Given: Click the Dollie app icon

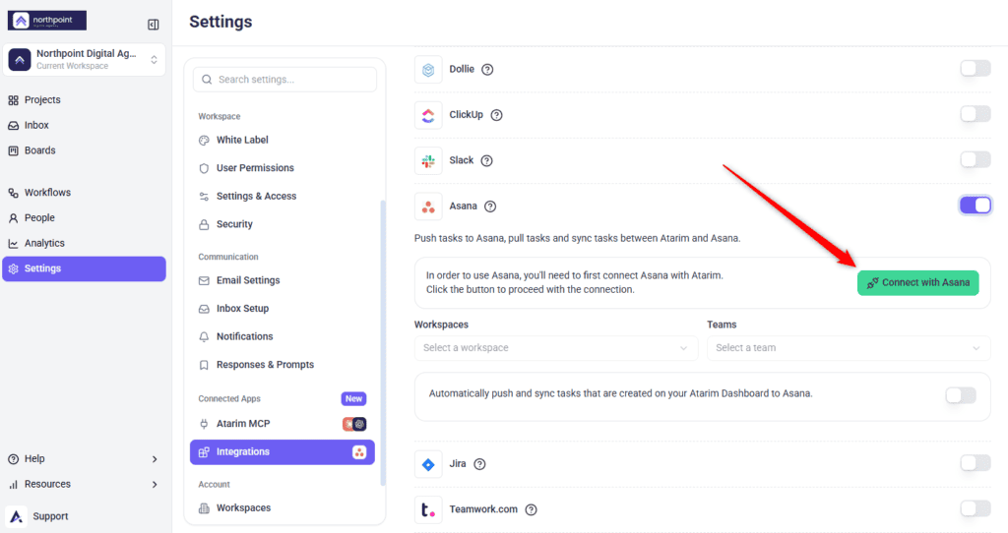Looking at the screenshot, I should [x=428, y=70].
